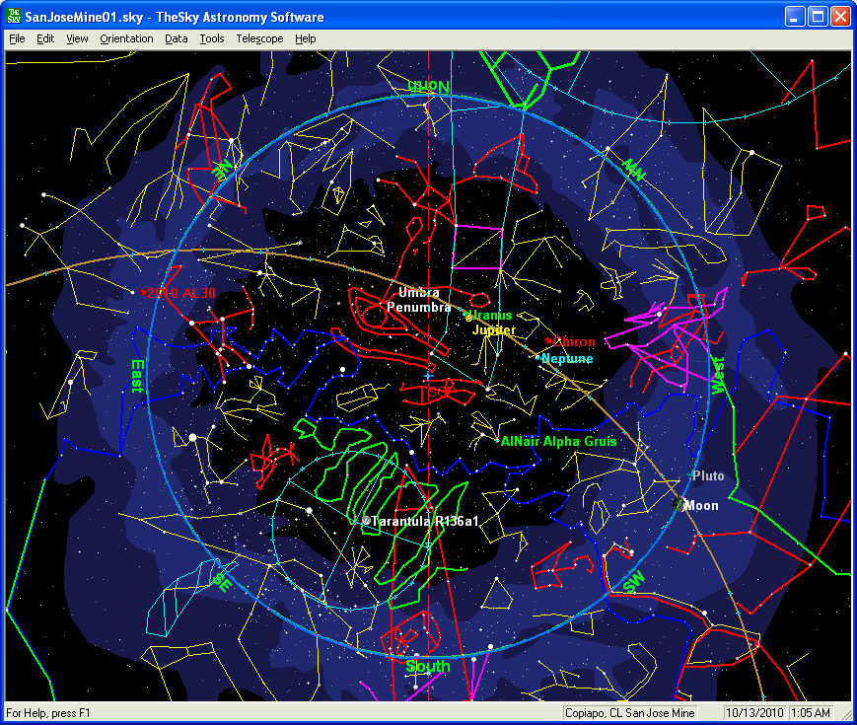
Task: Click the red Chiron marker
Action: pyautogui.click(x=548, y=341)
